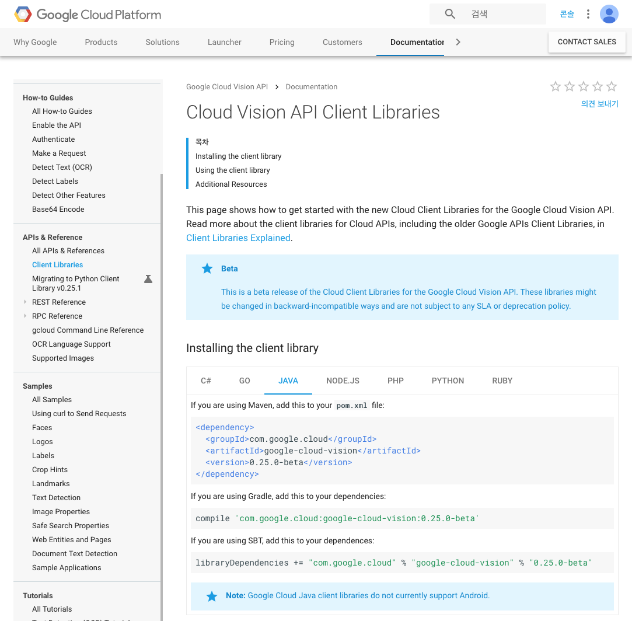Screen dimensions: 632x621
Task: Switch to the PHP code tab
Action: [x=396, y=381]
